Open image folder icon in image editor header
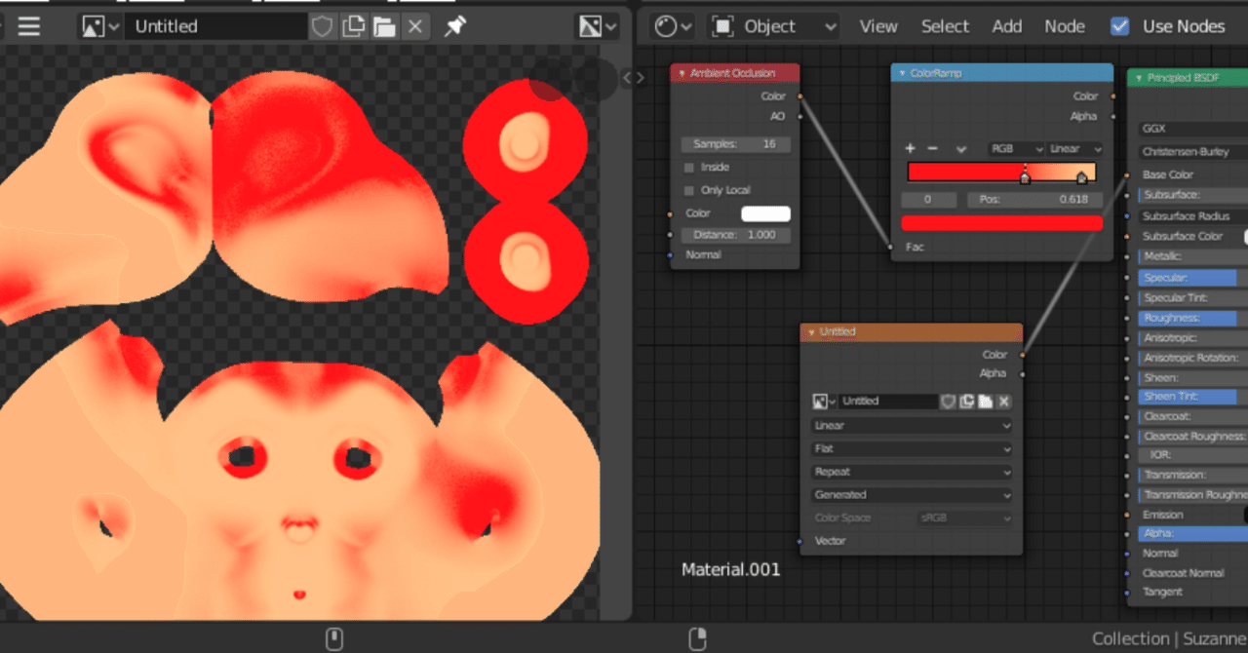Image resolution: width=1248 pixels, height=653 pixels. click(384, 26)
